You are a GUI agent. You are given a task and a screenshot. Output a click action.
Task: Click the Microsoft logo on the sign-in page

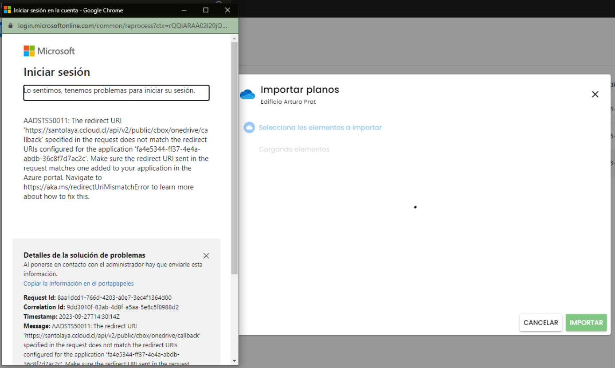49,51
